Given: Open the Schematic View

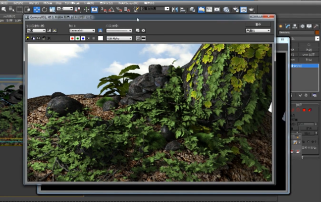Looking at the screenshot, I should pos(217,9).
